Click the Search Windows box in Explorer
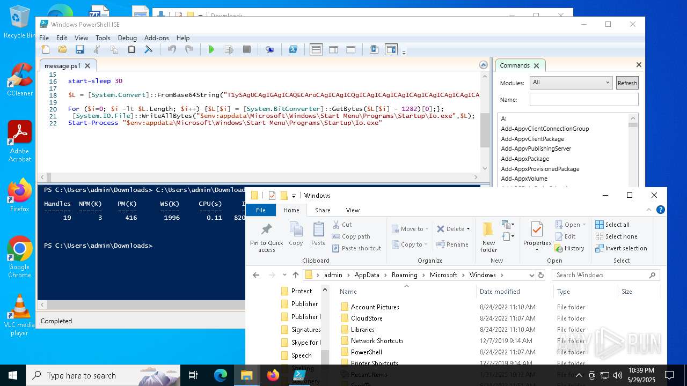 pos(606,275)
